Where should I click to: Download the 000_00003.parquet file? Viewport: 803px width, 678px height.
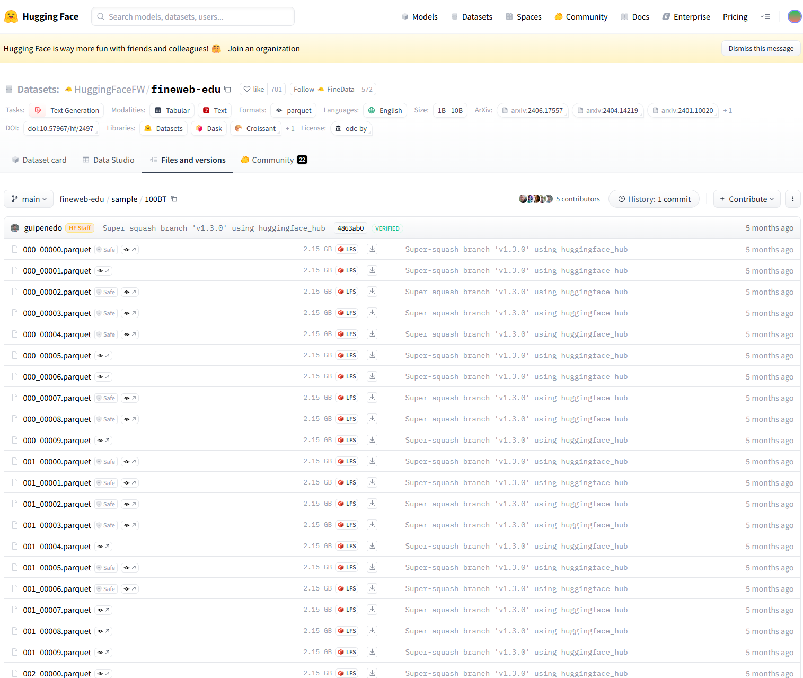tap(373, 313)
